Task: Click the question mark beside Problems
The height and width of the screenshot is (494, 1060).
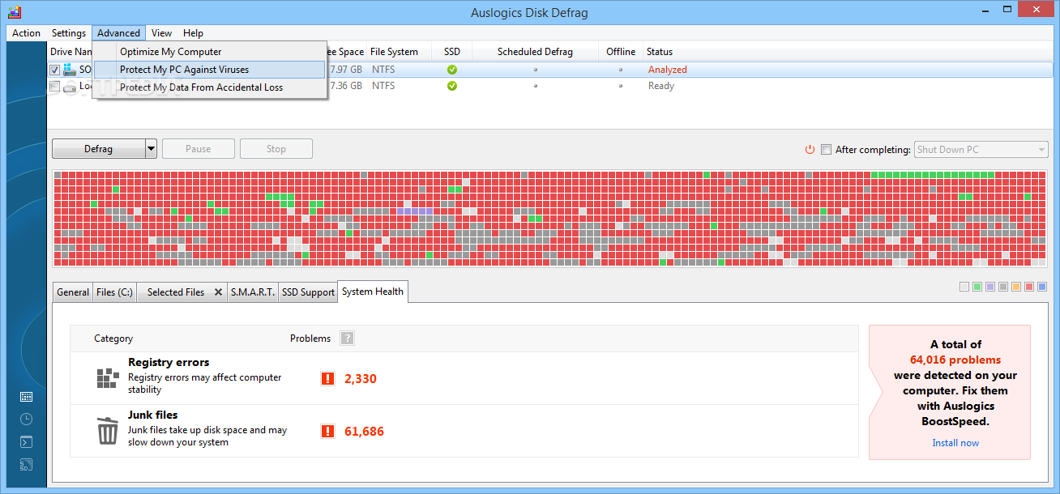Action: (x=347, y=339)
